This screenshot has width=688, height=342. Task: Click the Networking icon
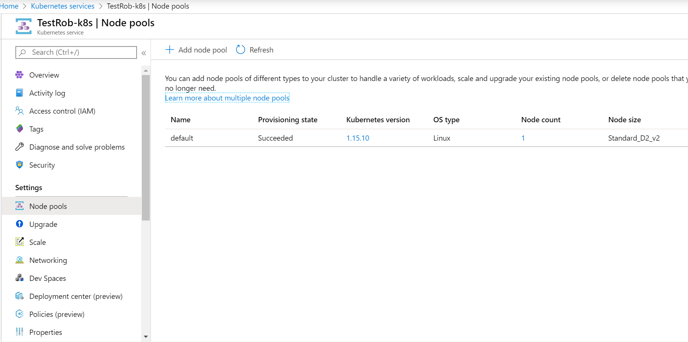click(x=20, y=260)
